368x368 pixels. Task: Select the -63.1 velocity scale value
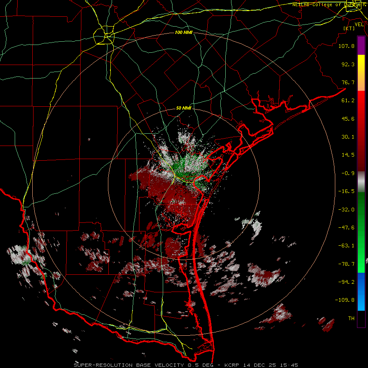[x=346, y=246]
